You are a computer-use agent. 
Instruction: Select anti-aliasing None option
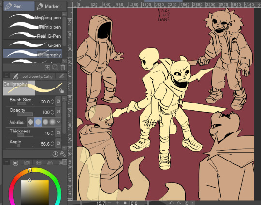tap(30, 122)
